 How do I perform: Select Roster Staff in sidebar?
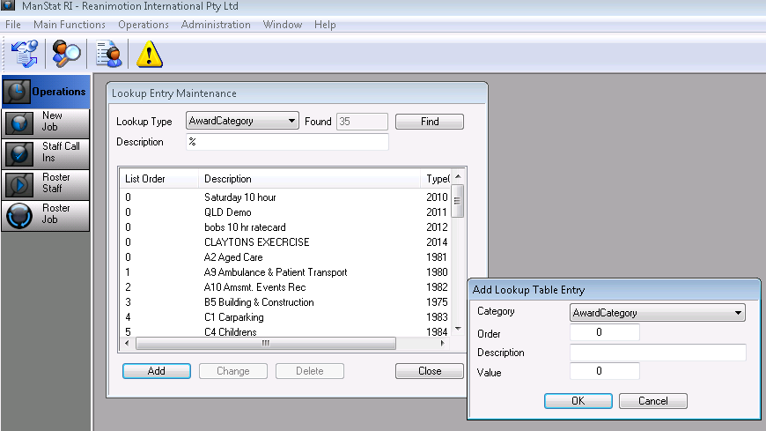[x=46, y=183]
